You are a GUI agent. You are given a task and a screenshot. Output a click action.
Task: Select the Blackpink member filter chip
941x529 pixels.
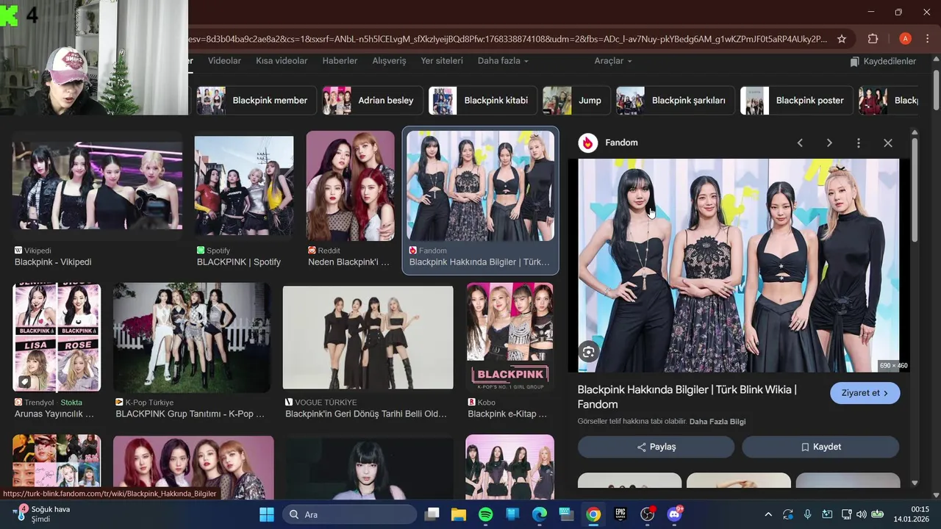coord(255,101)
